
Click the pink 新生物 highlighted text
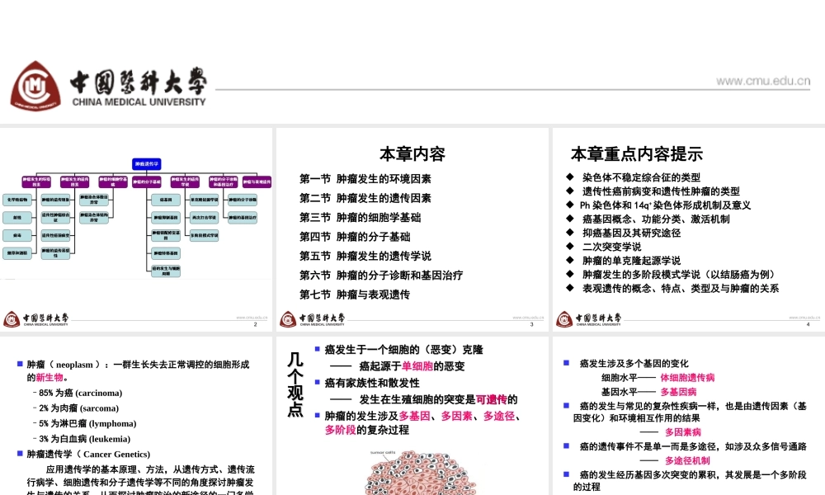pyautogui.click(x=48, y=377)
